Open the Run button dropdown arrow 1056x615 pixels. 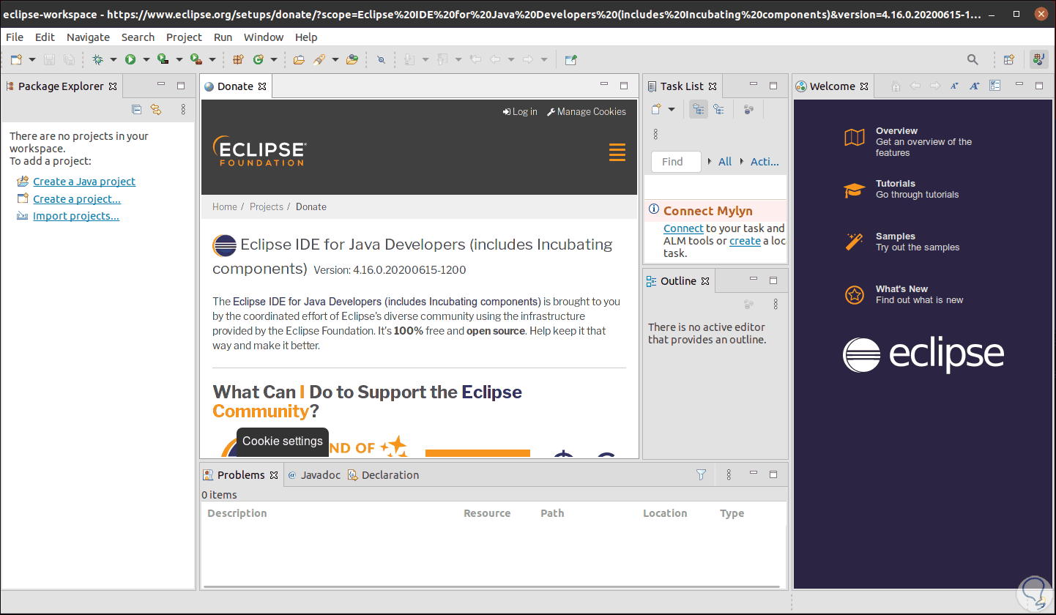point(145,59)
